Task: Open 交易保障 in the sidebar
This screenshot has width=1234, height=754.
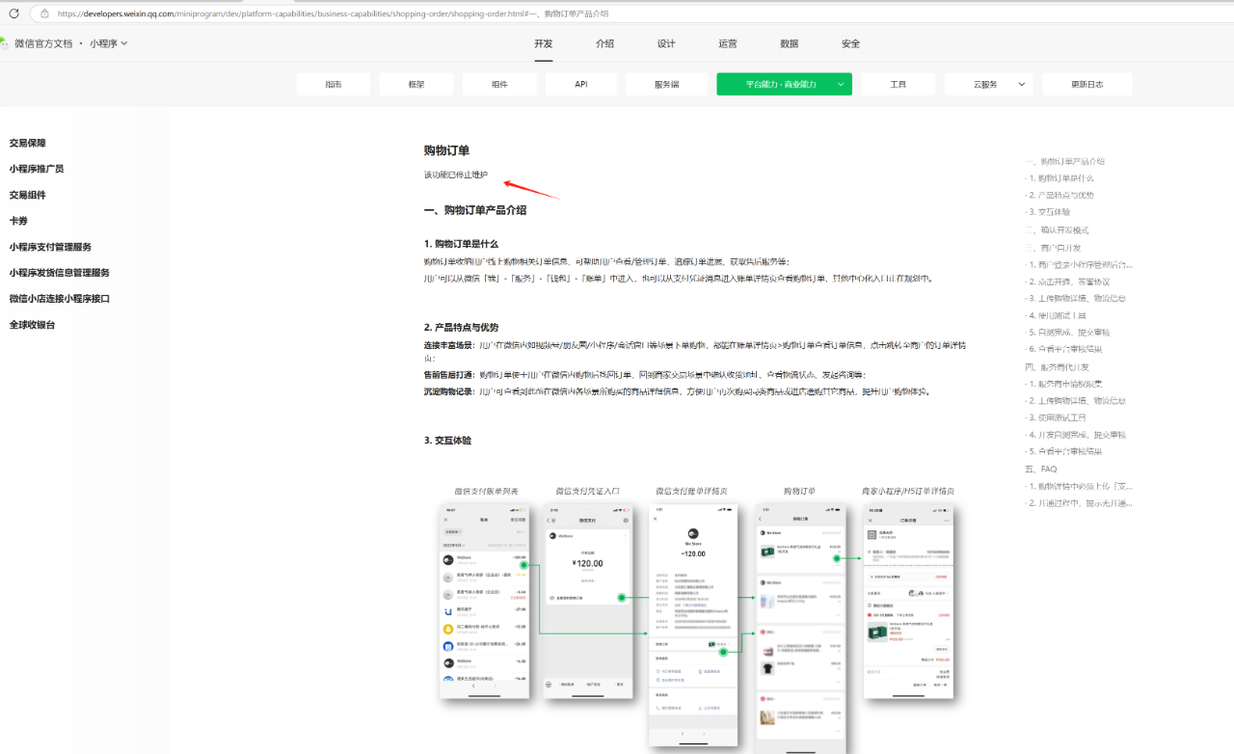Action: 28,143
